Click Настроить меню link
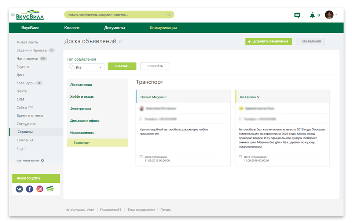 (x=27, y=160)
